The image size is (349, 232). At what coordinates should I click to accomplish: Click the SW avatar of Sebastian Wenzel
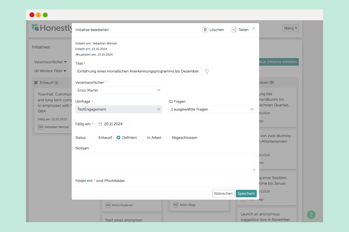[x=40, y=127]
